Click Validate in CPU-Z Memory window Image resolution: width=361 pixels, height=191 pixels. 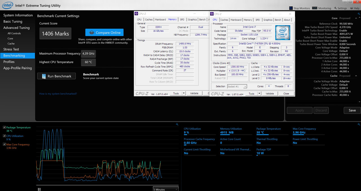click(x=194, y=93)
